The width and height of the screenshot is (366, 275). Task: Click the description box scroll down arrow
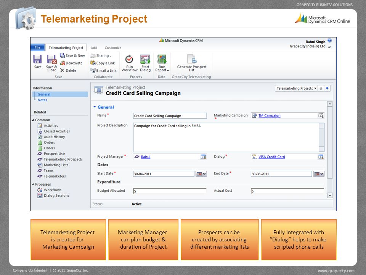point(321,149)
